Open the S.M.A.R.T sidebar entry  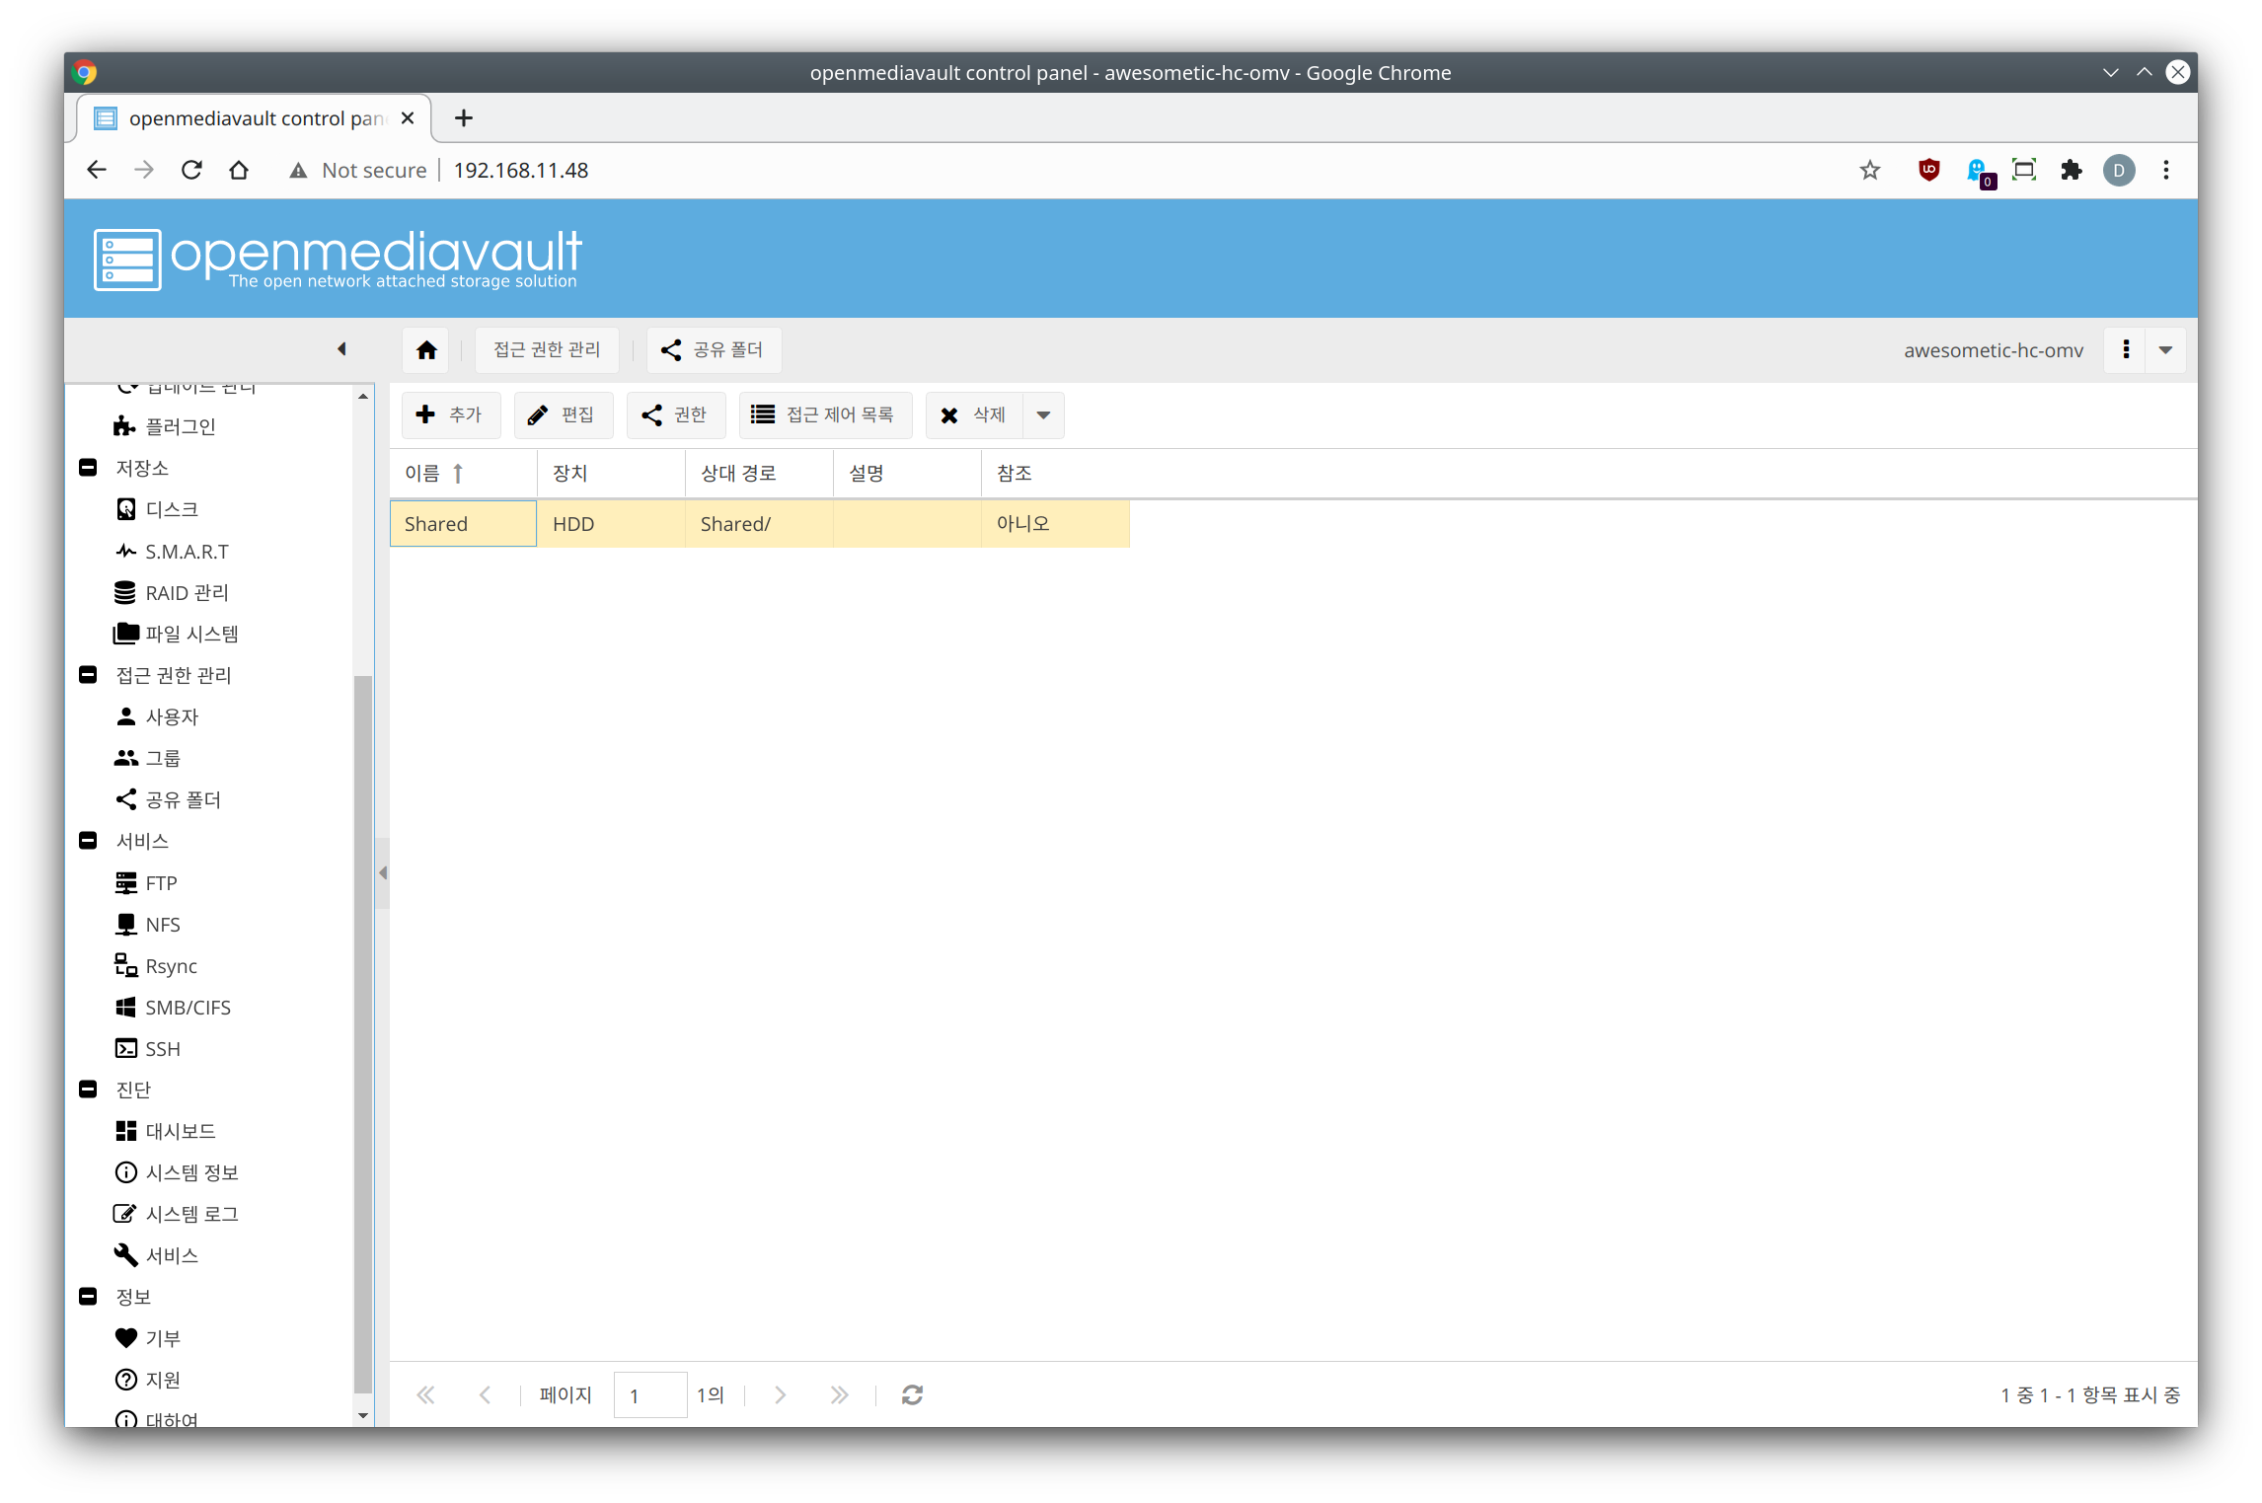pos(186,552)
